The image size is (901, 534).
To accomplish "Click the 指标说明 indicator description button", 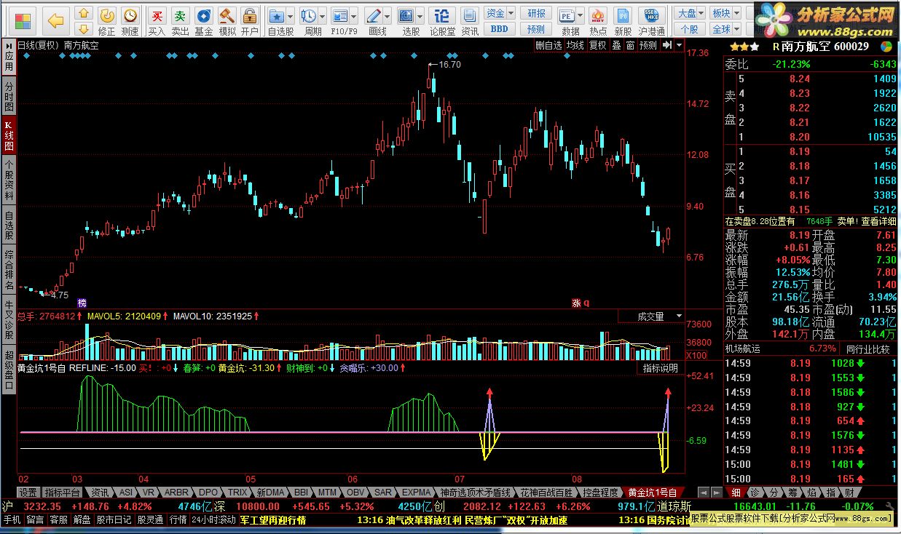I will [661, 368].
